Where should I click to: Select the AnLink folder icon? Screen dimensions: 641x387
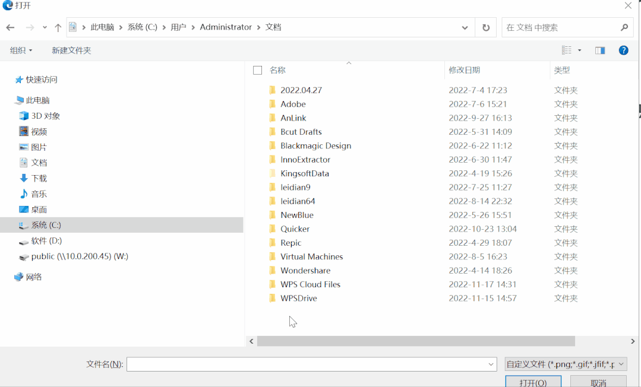[273, 118]
